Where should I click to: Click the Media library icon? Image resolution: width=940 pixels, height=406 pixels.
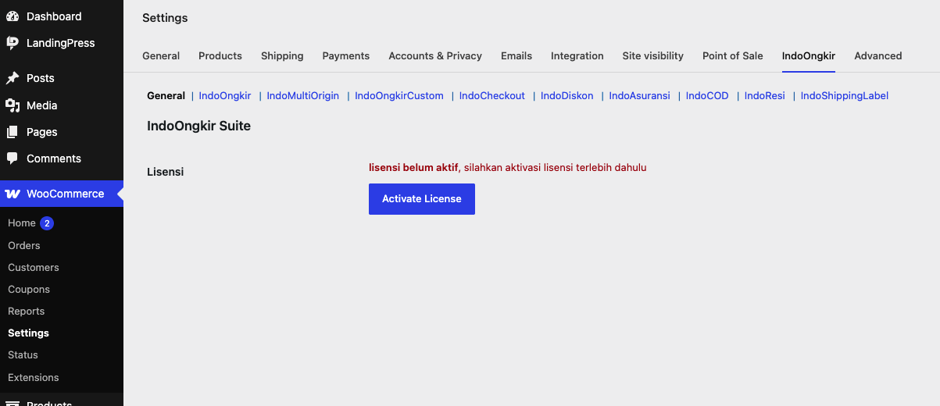pyautogui.click(x=13, y=105)
